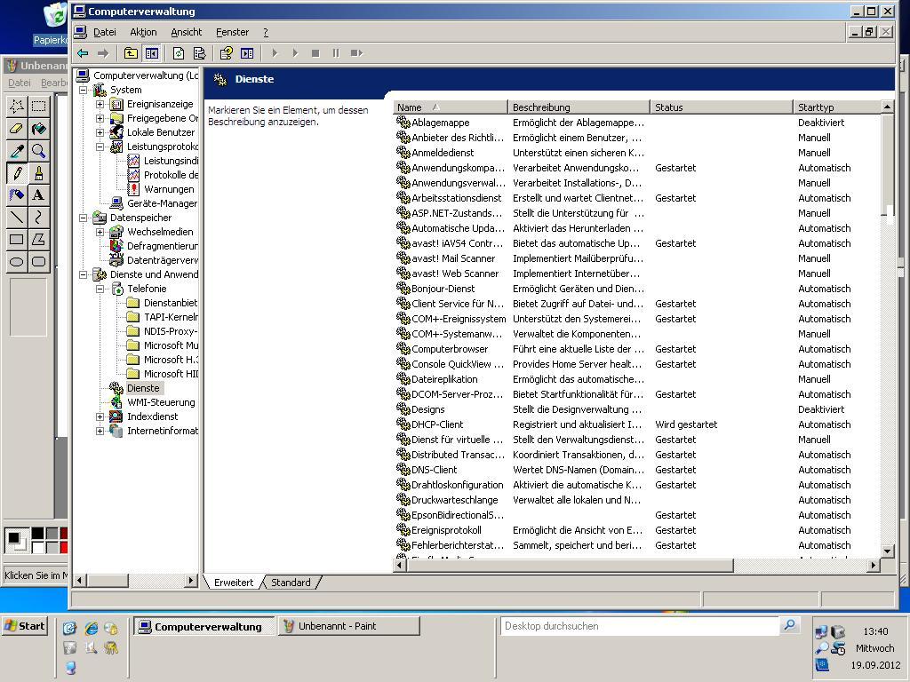Viewport: 910px width, 682px height.
Task: Expand the Indexdienst tree node
Action: pyautogui.click(x=100, y=416)
